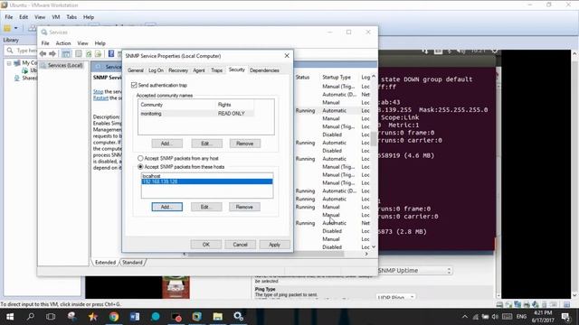
Task: Toggle the show/hide console tree icon in Services toolbar
Action: click(66, 54)
